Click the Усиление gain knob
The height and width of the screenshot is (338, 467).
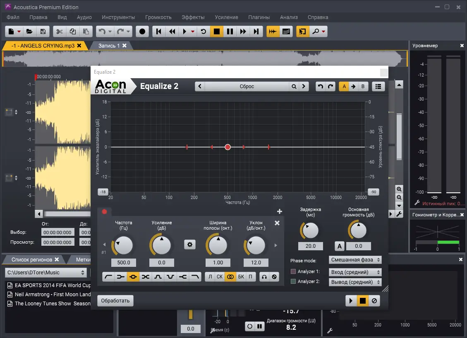(x=161, y=245)
